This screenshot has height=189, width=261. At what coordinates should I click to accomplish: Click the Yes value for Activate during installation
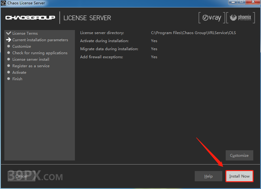coord(154,41)
